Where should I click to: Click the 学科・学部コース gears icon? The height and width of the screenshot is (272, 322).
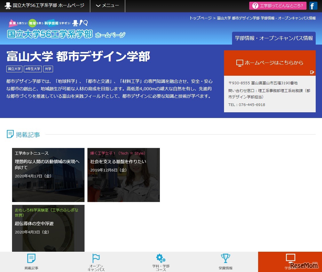pos(161,258)
